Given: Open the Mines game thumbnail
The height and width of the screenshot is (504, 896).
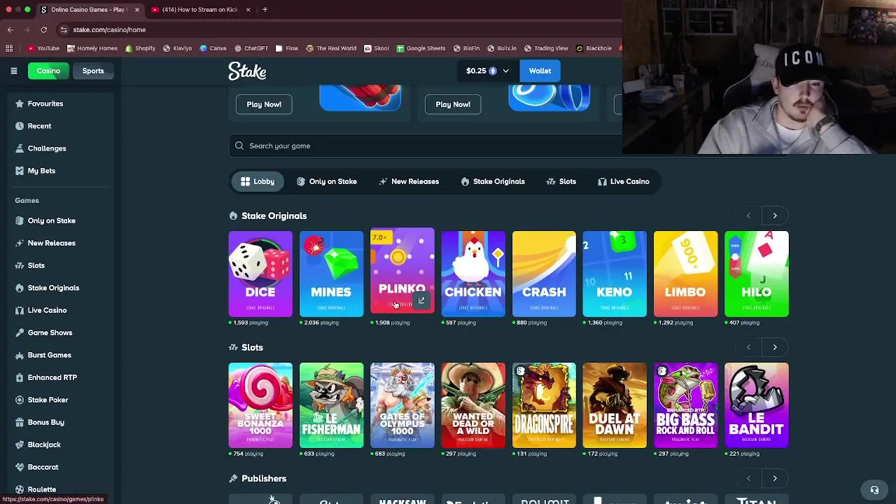Looking at the screenshot, I should point(331,274).
